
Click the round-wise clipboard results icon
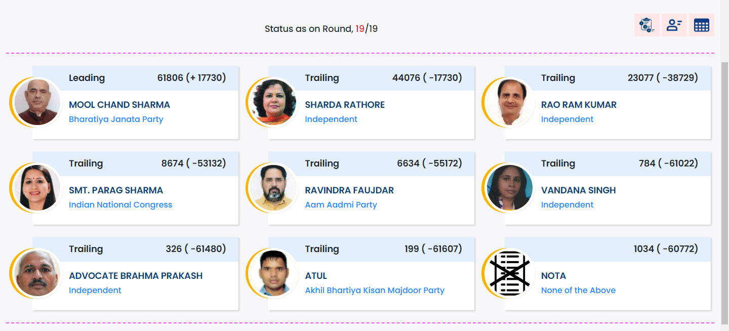(646, 25)
